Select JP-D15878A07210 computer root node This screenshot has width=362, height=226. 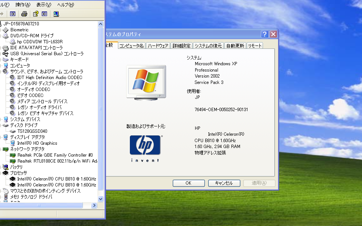[21, 24]
